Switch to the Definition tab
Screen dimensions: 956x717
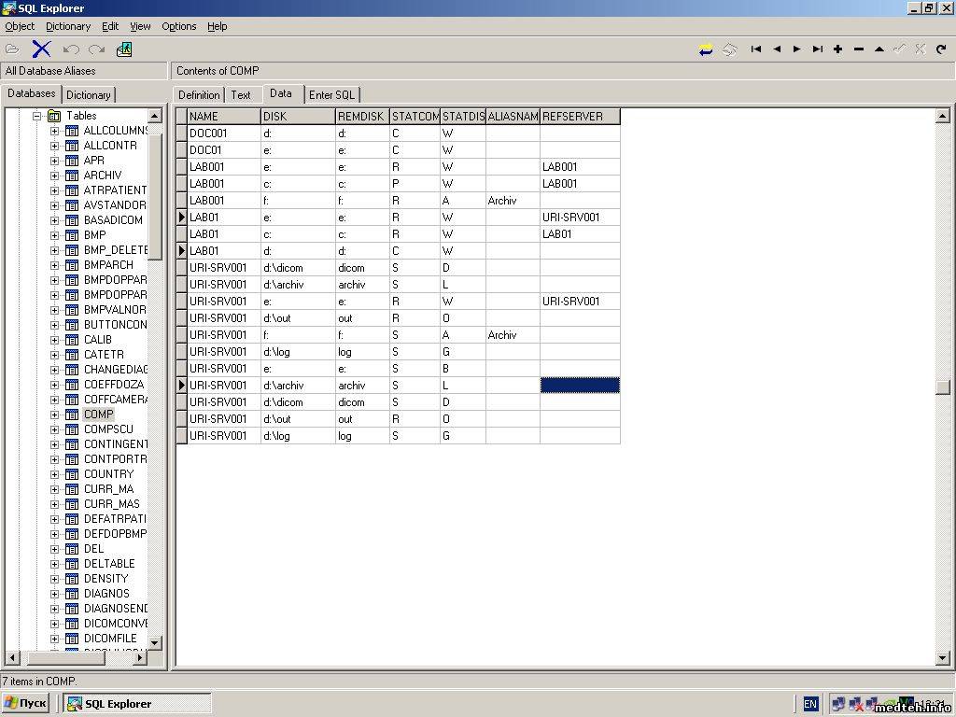[199, 94]
